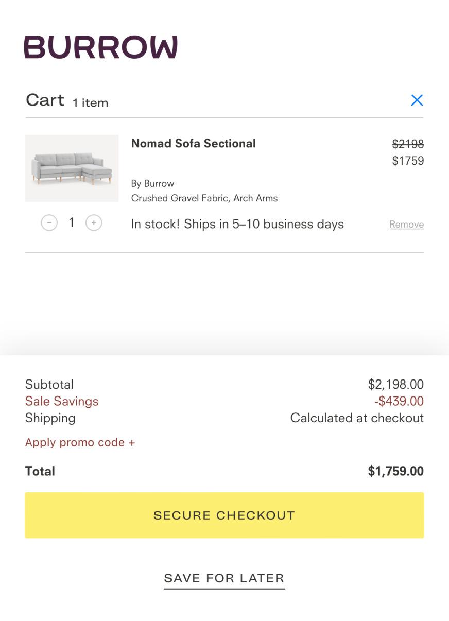Click the $1759 sale price of the sofa
This screenshot has height=621, width=449.
click(x=408, y=161)
